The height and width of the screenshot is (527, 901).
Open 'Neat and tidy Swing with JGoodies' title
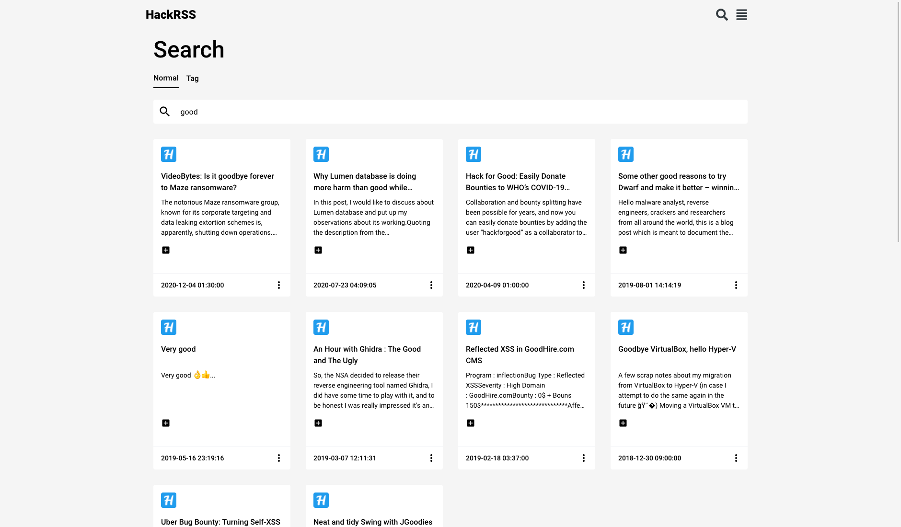(x=373, y=522)
